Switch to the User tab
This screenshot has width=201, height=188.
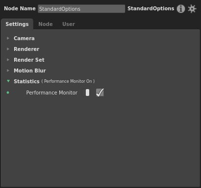pos(69,24)
